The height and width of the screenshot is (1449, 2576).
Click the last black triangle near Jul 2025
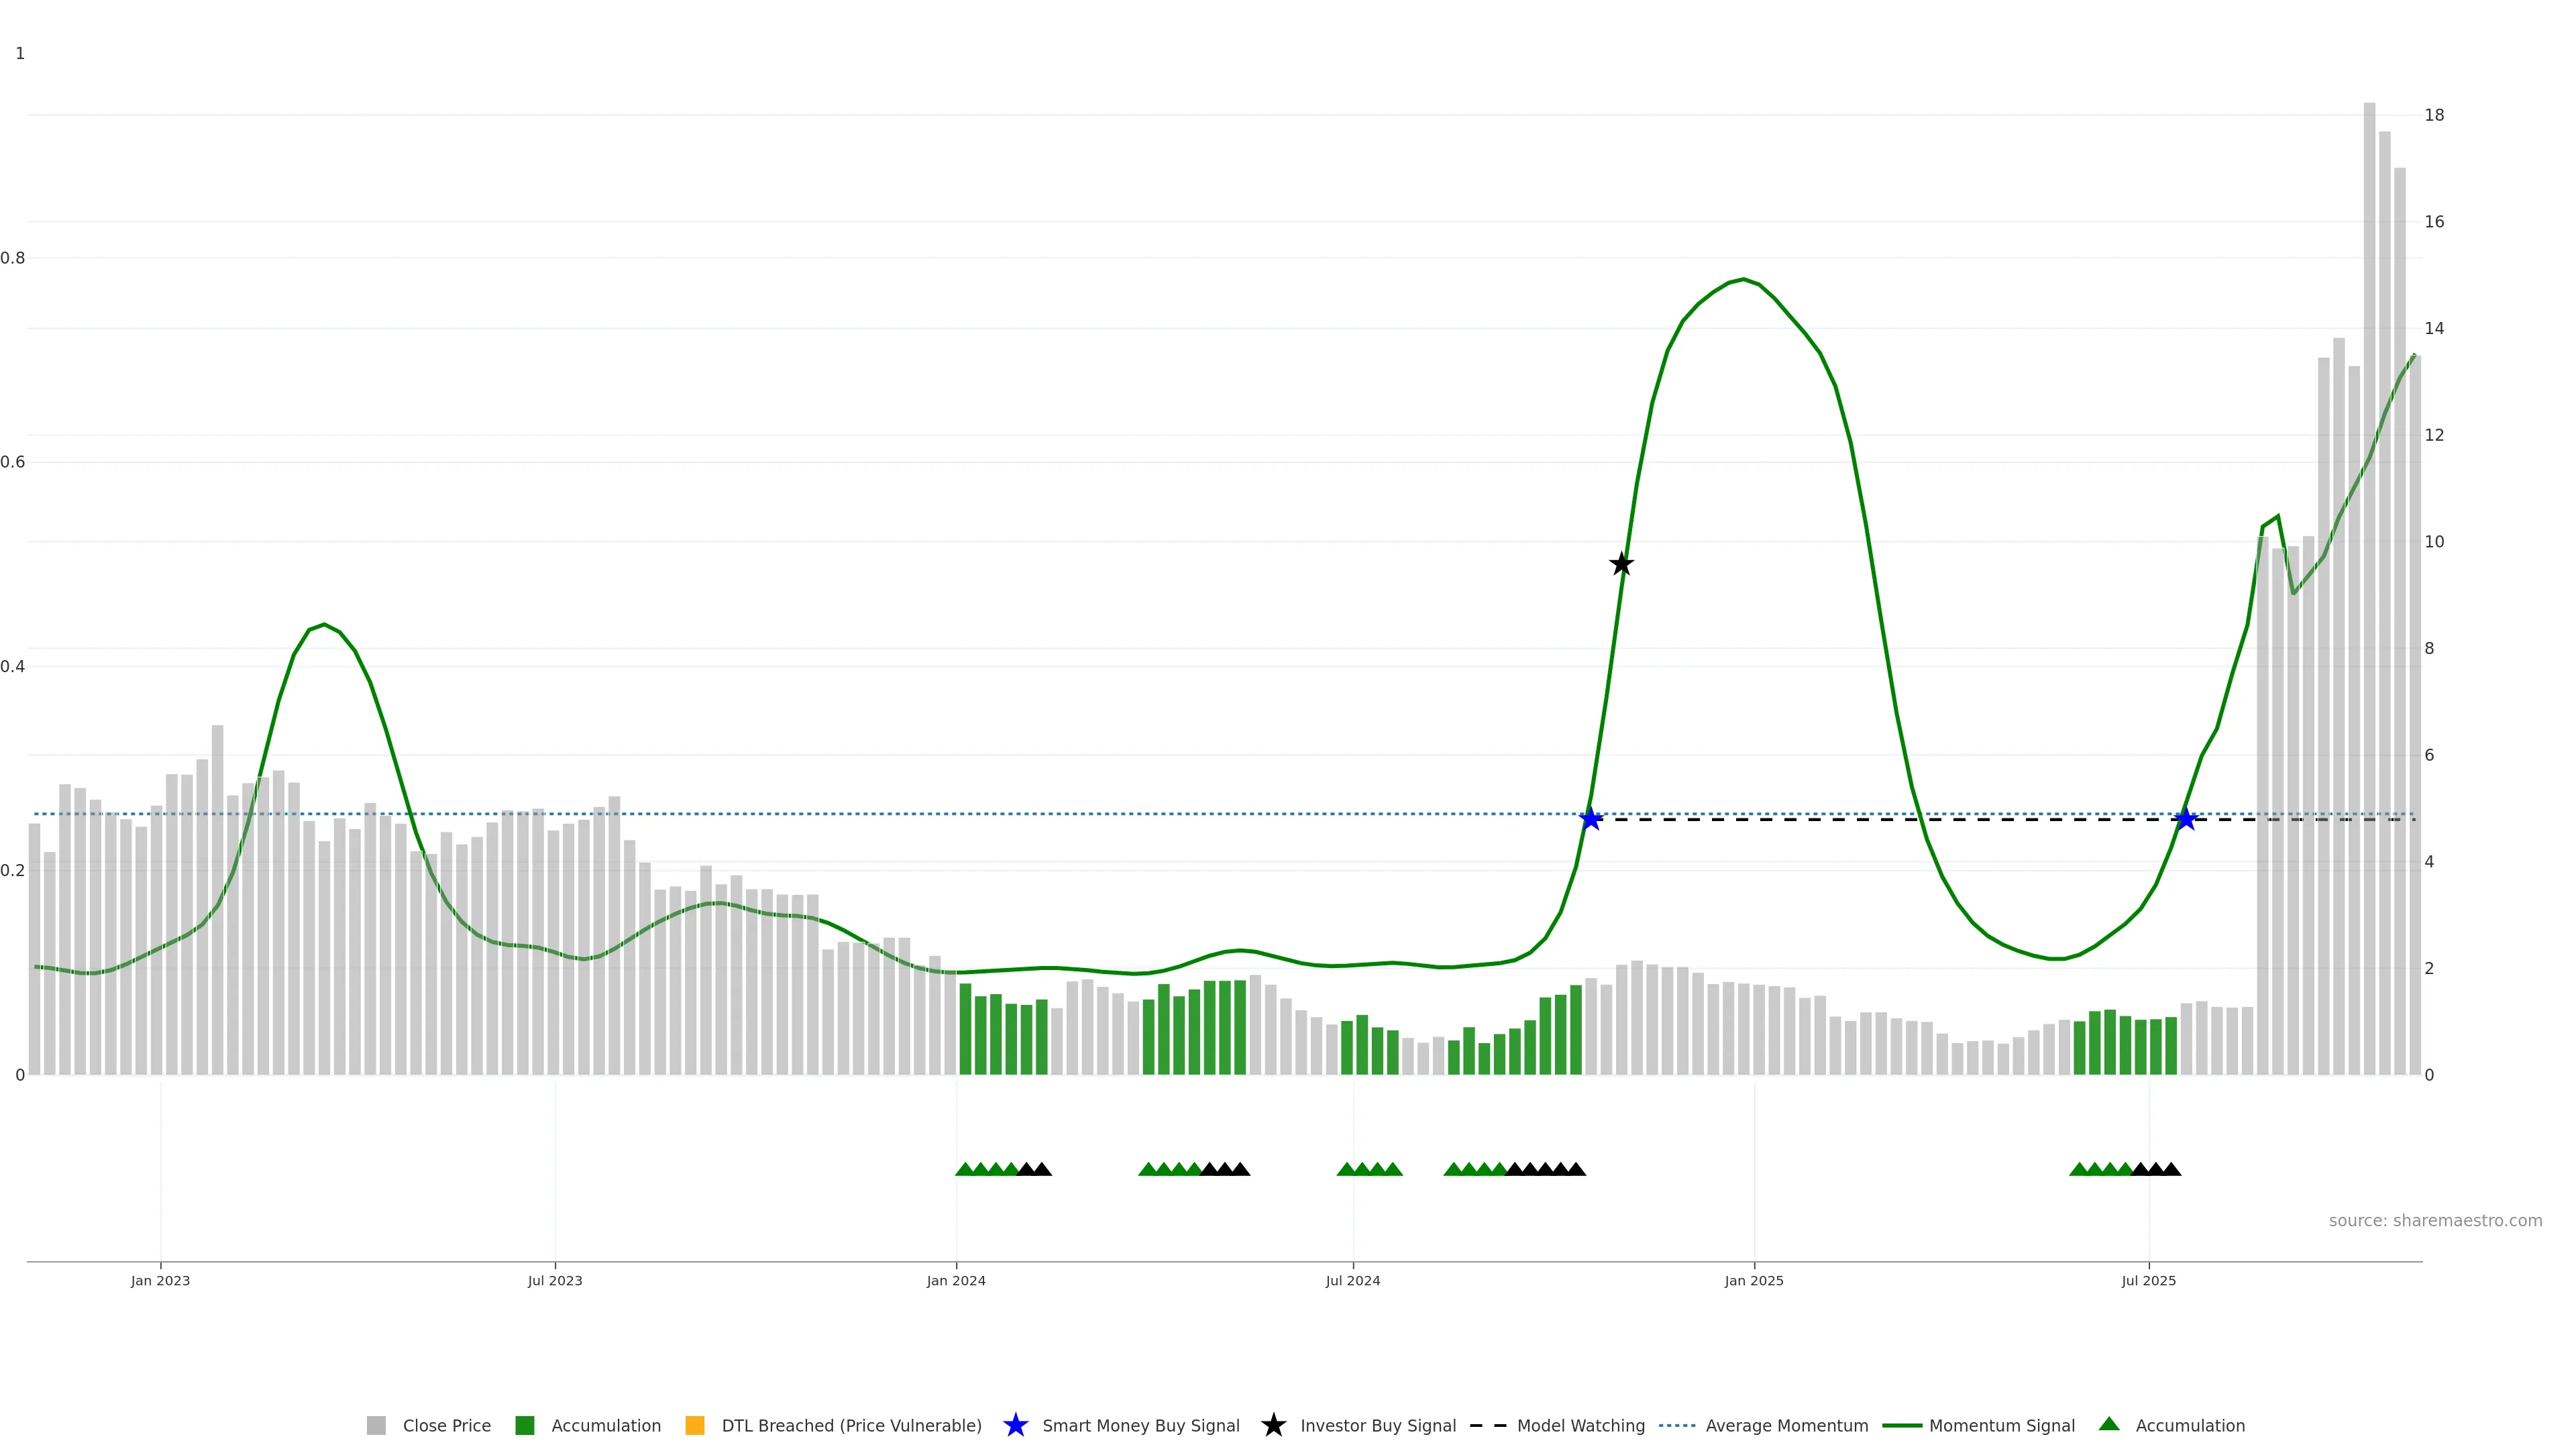pos(2171,1169)
